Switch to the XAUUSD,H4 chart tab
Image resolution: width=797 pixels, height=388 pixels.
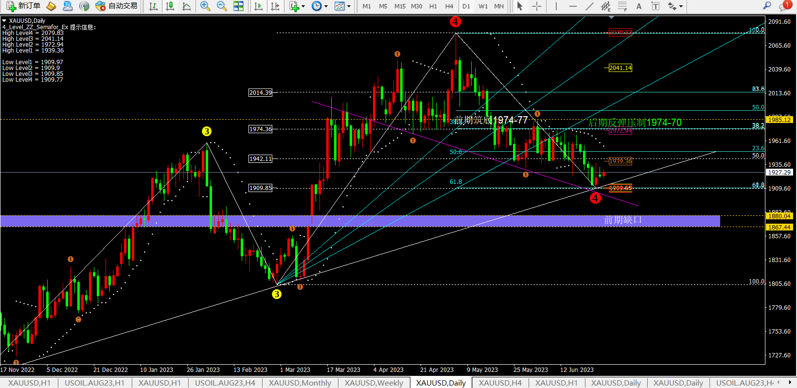[500, 383]
